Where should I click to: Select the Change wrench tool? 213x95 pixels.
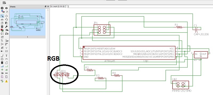point(6,27)
